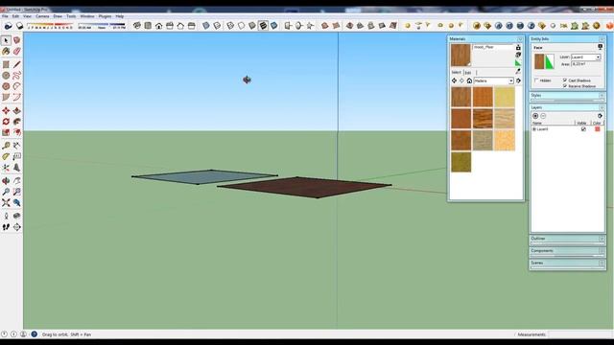This screenshot has height=345, width=614.
Task: Click the help icon in status bar
Action: tap(35, 334)
